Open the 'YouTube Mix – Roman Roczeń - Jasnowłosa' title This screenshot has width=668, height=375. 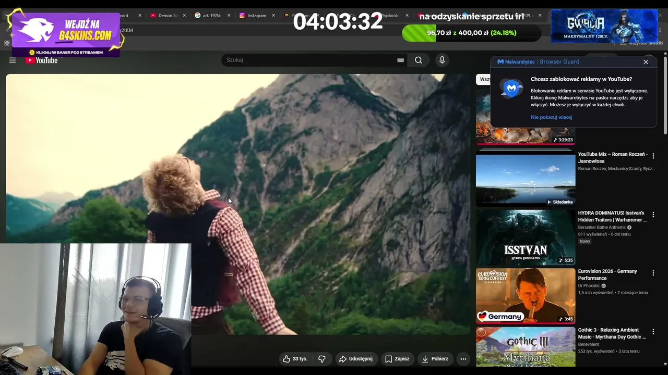[613, 158]
